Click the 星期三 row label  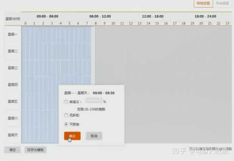point(13,68)
